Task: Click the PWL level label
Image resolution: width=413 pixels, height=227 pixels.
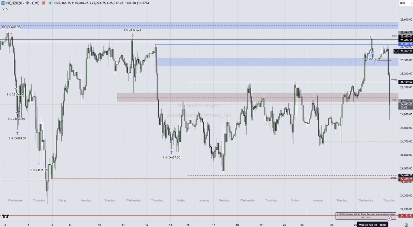Action: pyautogui.click(x=394, y=178)
